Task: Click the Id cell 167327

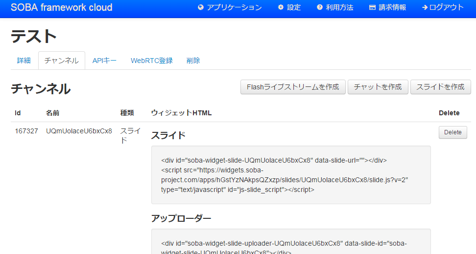Action: click(x=26, y=131)
